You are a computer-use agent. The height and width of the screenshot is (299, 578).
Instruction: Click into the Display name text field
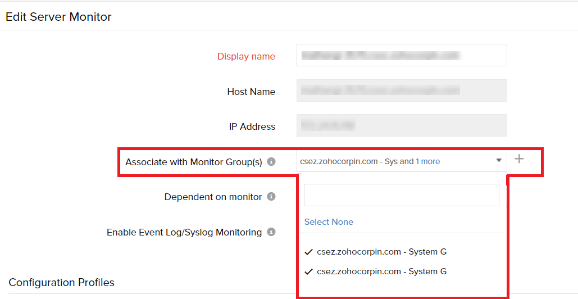402,55
